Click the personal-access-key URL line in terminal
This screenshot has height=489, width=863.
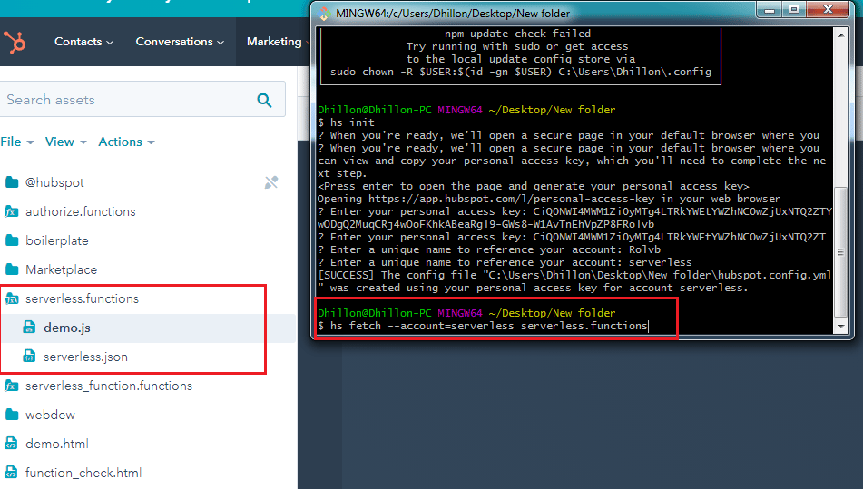click(x=549, y=199)
